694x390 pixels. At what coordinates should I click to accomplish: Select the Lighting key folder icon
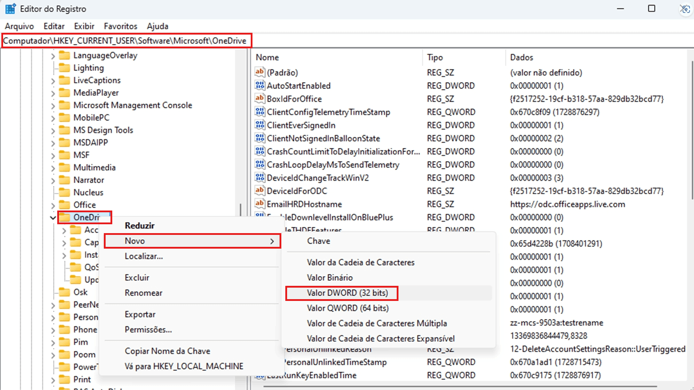[x=65, y=68]
